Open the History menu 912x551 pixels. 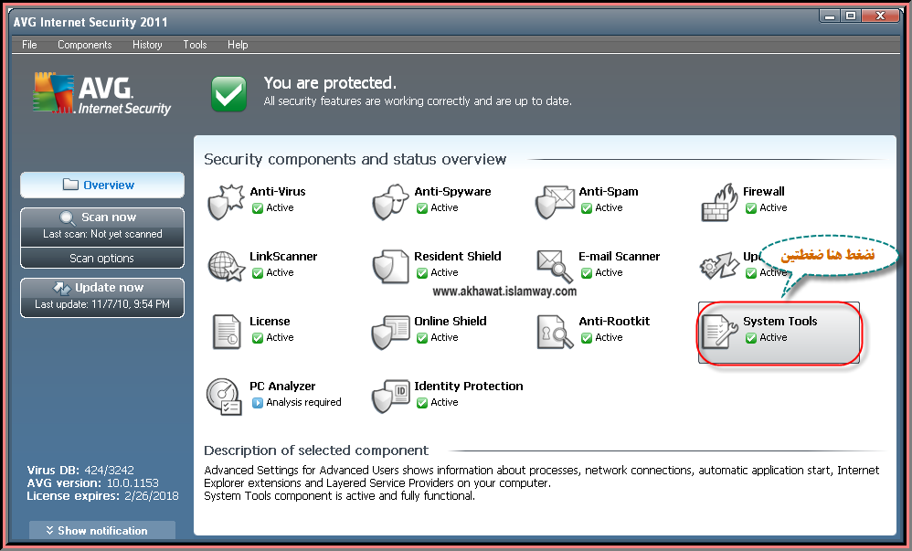(x=147, y=45)
